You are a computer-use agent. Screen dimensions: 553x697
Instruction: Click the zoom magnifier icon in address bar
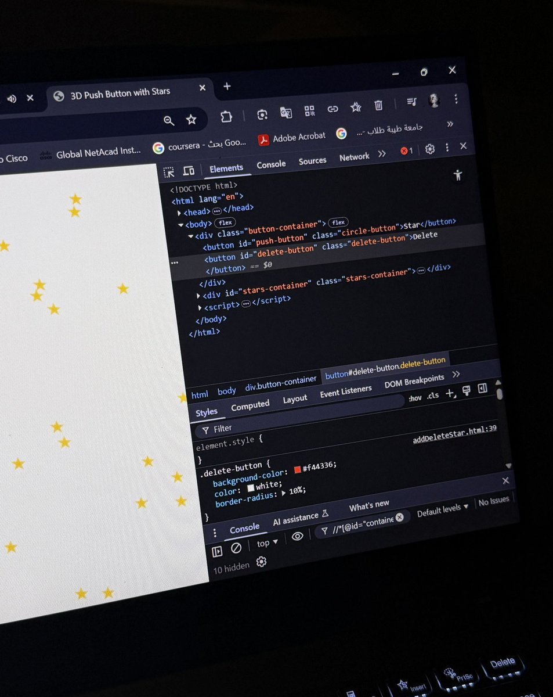(169, 121)
